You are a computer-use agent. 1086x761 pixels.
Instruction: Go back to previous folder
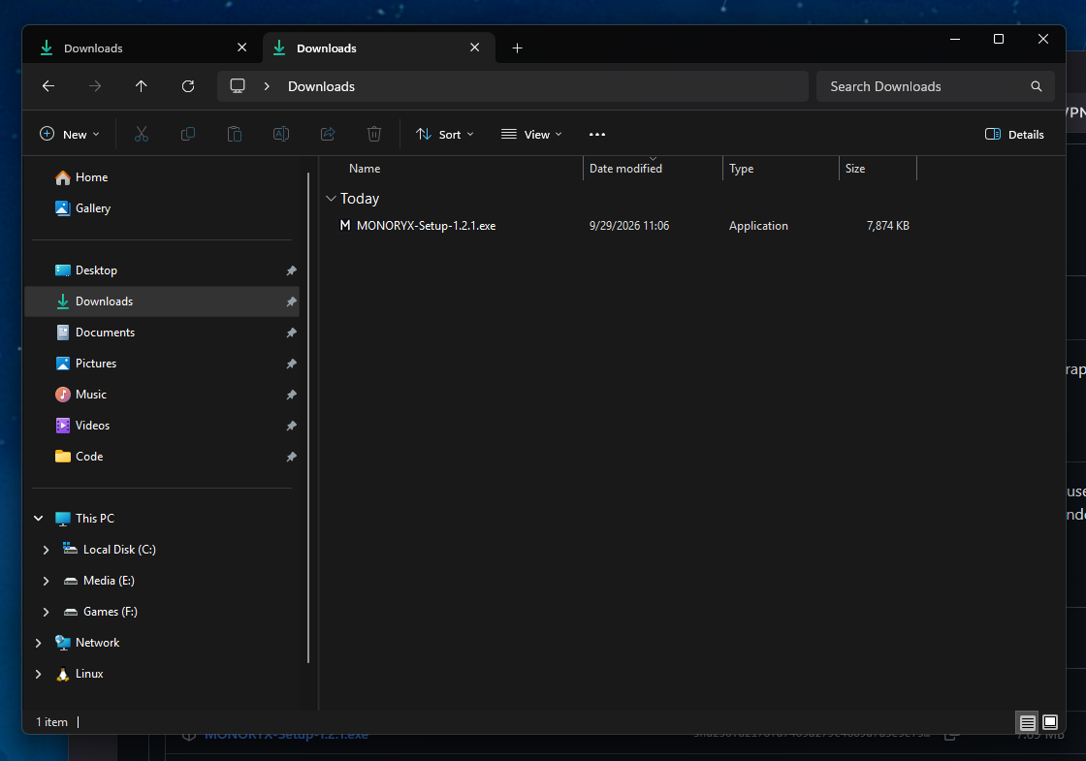tap(48, 86)
